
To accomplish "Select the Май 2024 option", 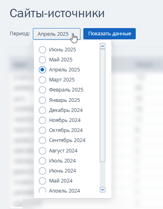I will 42,181.
